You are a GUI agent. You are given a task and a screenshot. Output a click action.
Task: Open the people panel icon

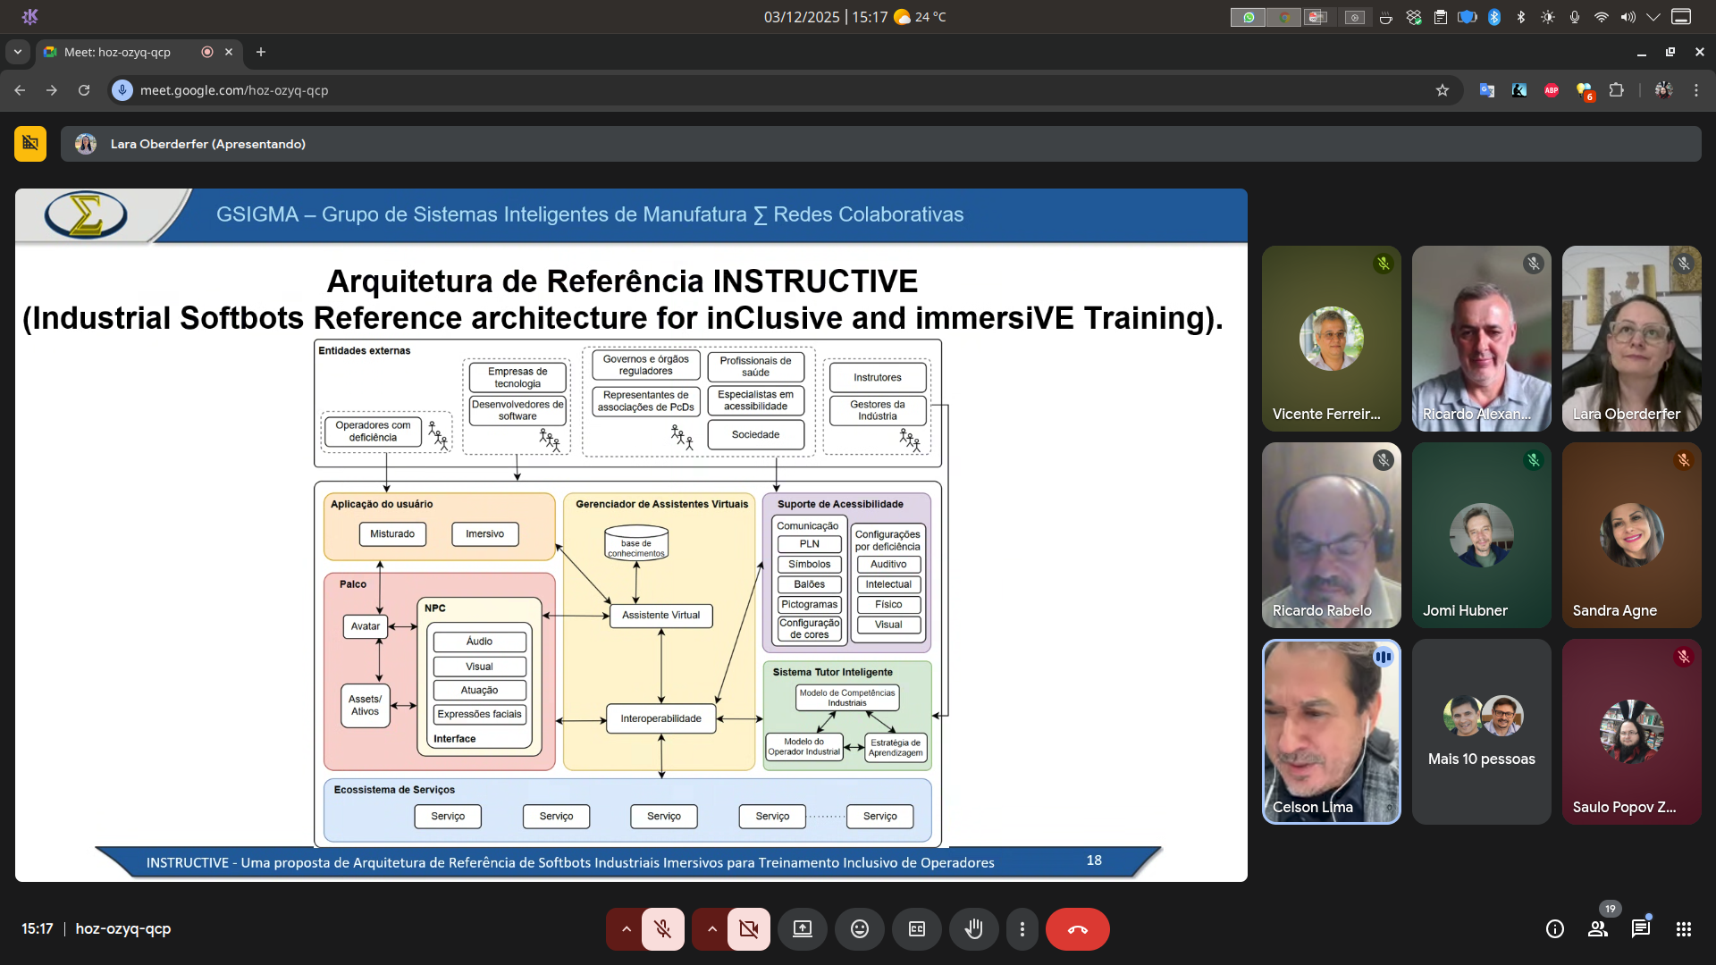[1598, 929]
